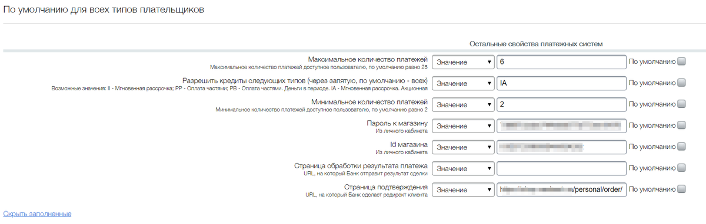The image size is (706, 224).
Task: Enable 'По умолчанию' for Разрешить кредиты row
Action: 681,83
